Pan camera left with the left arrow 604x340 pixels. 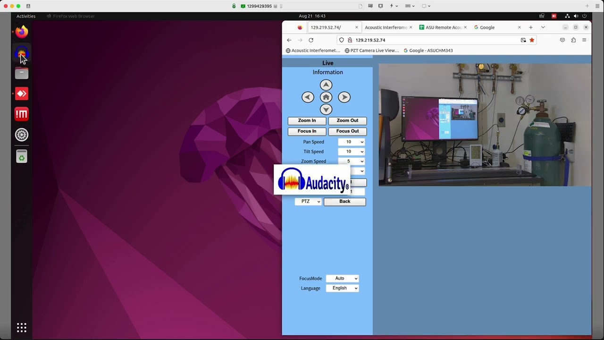[x=308, y=97]
